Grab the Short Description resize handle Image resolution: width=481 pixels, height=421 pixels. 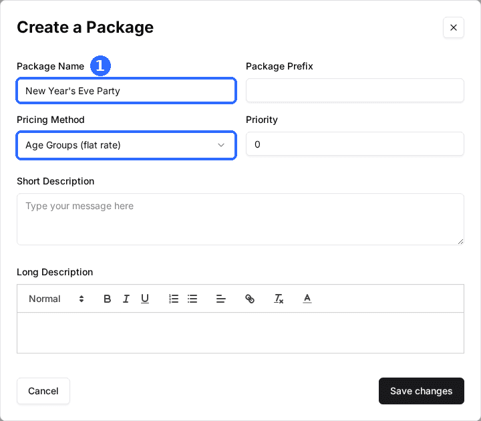point(460,241)
